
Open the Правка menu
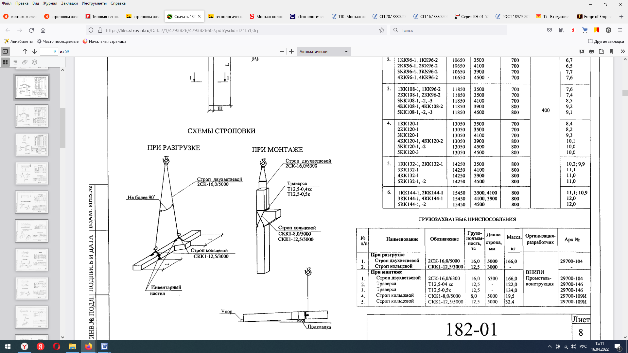(x=22, y=3)
